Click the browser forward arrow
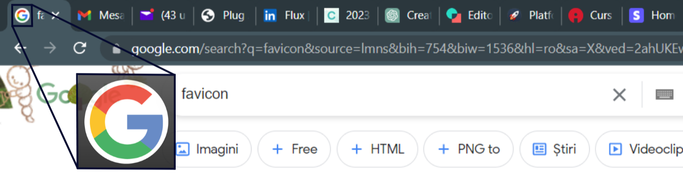This screenshot has width=683, height=178. [50, 48]
